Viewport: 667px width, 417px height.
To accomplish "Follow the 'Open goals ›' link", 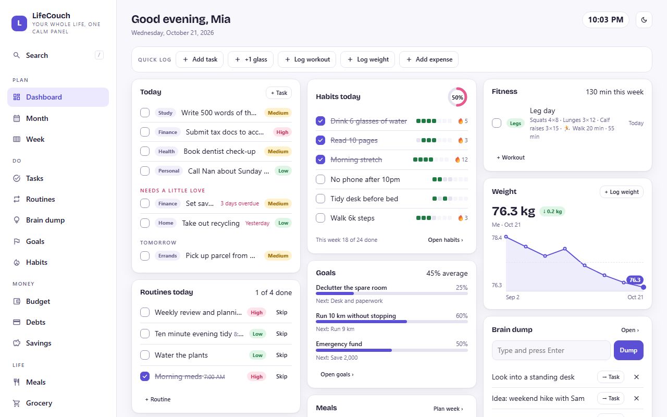I will tap(337, 374).
